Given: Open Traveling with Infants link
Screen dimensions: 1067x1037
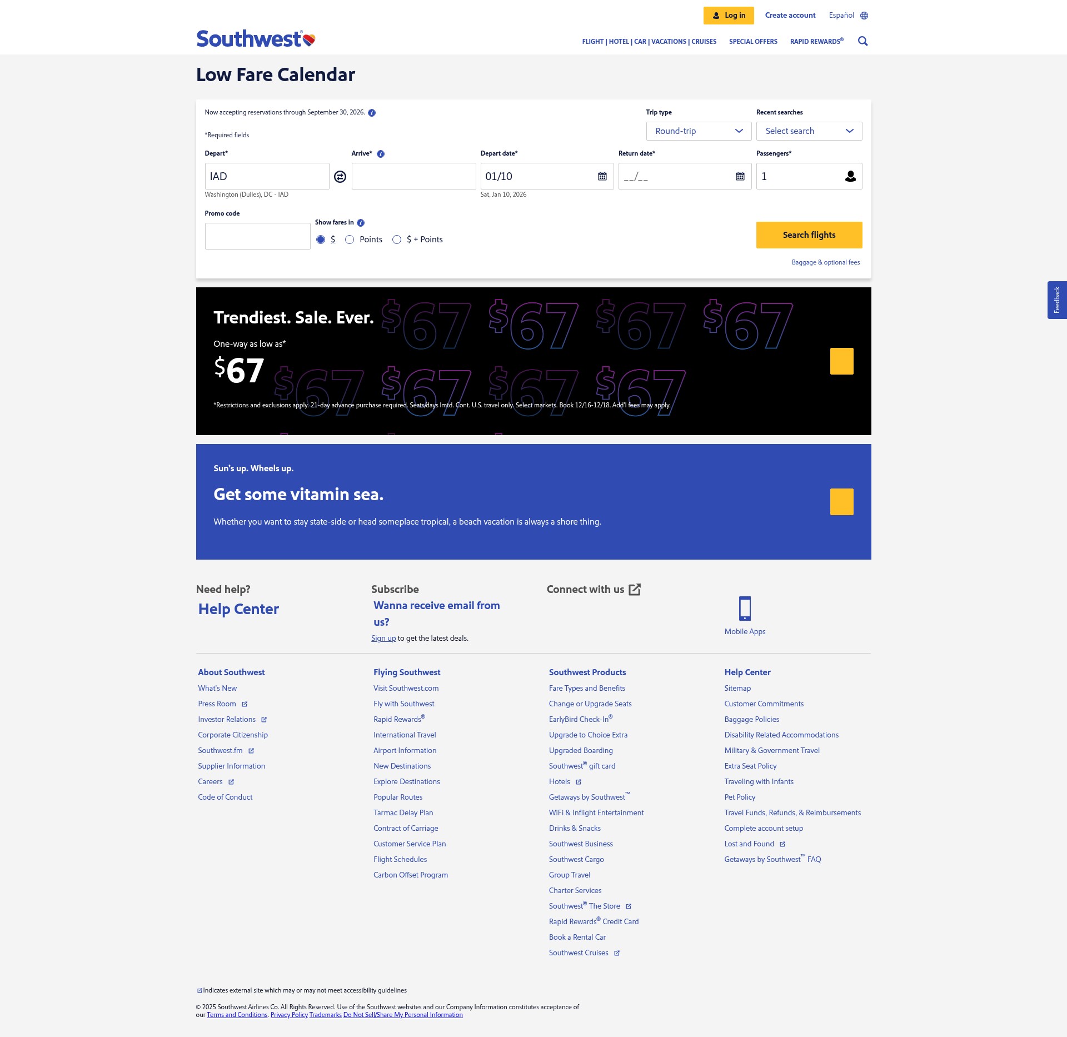Looking at the screenshot, I should 759,782.
